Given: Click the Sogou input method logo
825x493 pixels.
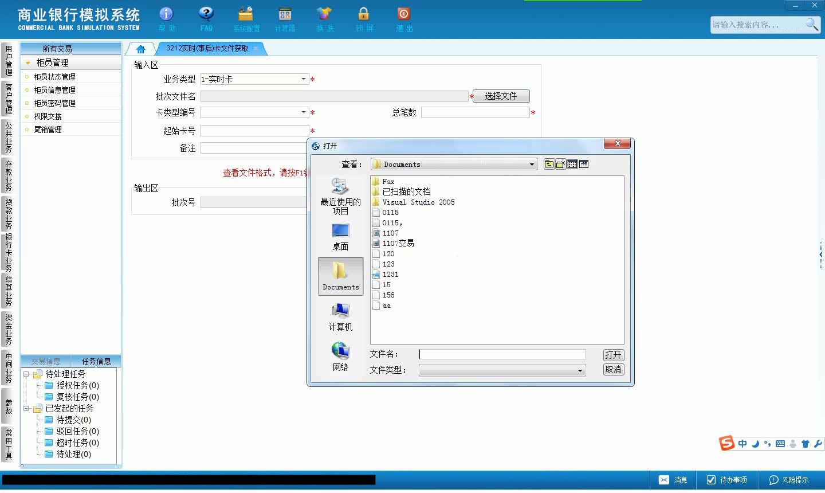Looking at the screenshot, I should (727, 443).
